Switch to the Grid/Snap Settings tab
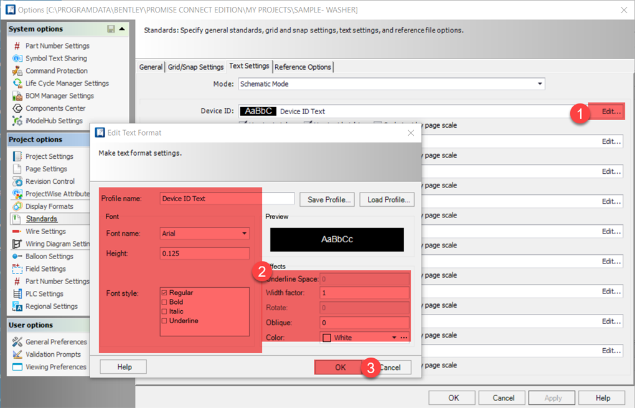Screen dimensions: 635x408 point(195,67)
